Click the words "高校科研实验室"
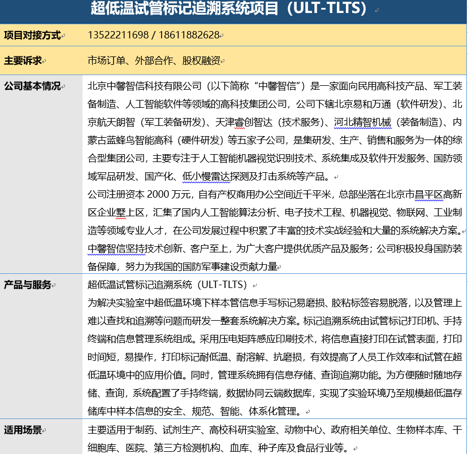 pos(242,430)
